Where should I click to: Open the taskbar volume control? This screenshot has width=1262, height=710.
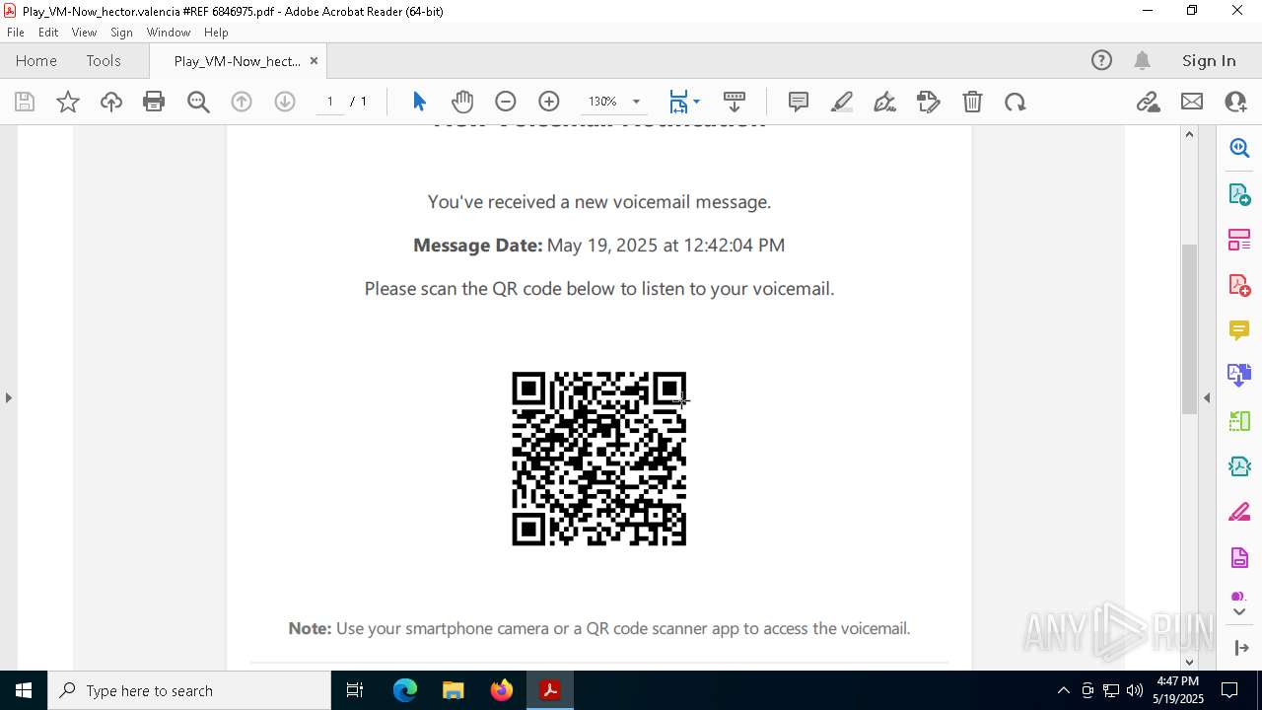1135,690
